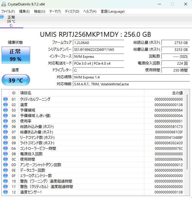Click the 生の値 column header

[x=164, y=93]
